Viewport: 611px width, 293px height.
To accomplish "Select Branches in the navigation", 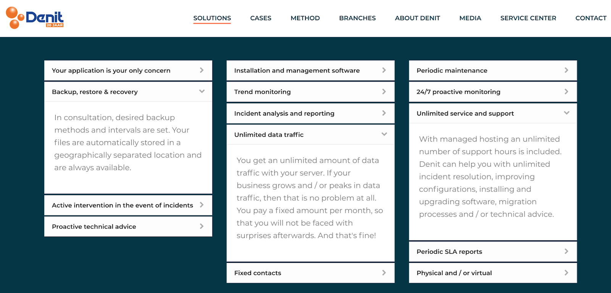I will point(357,18).
